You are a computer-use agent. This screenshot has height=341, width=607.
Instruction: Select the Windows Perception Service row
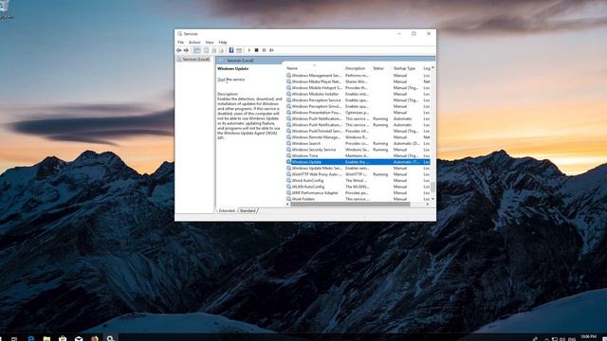tap(359, 100)
